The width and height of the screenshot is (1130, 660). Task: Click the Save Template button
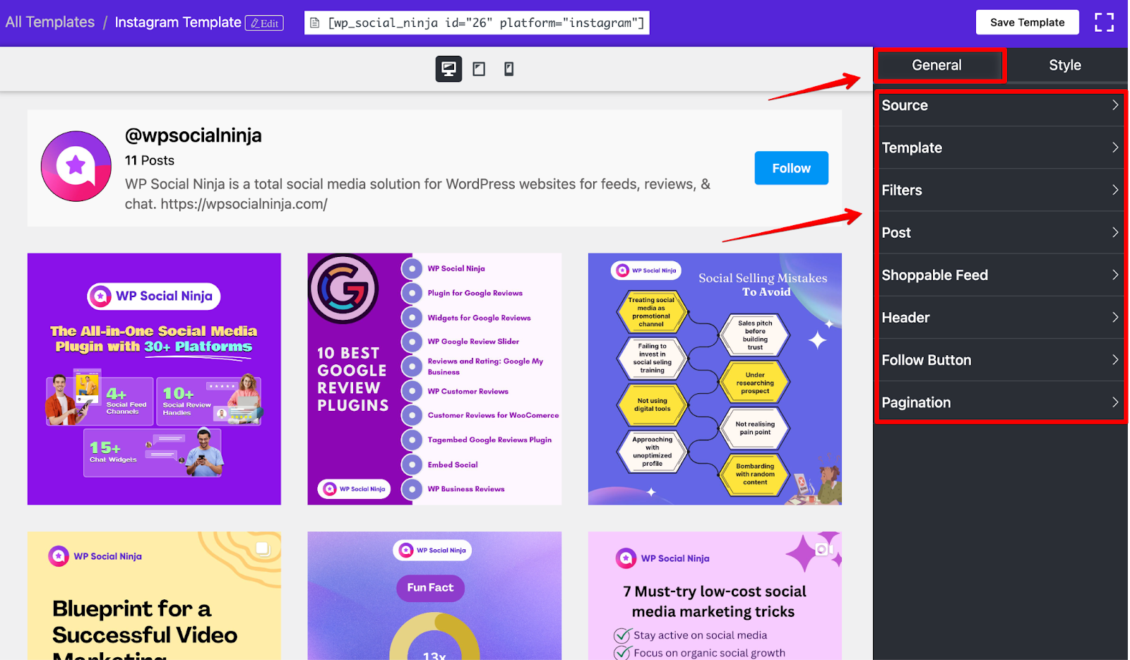1027,23
